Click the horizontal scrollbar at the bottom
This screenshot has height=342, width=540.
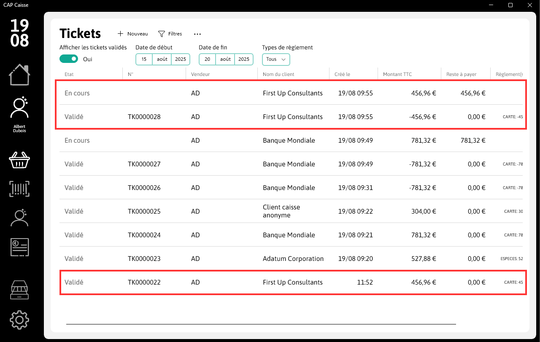[x=261, y=324]
